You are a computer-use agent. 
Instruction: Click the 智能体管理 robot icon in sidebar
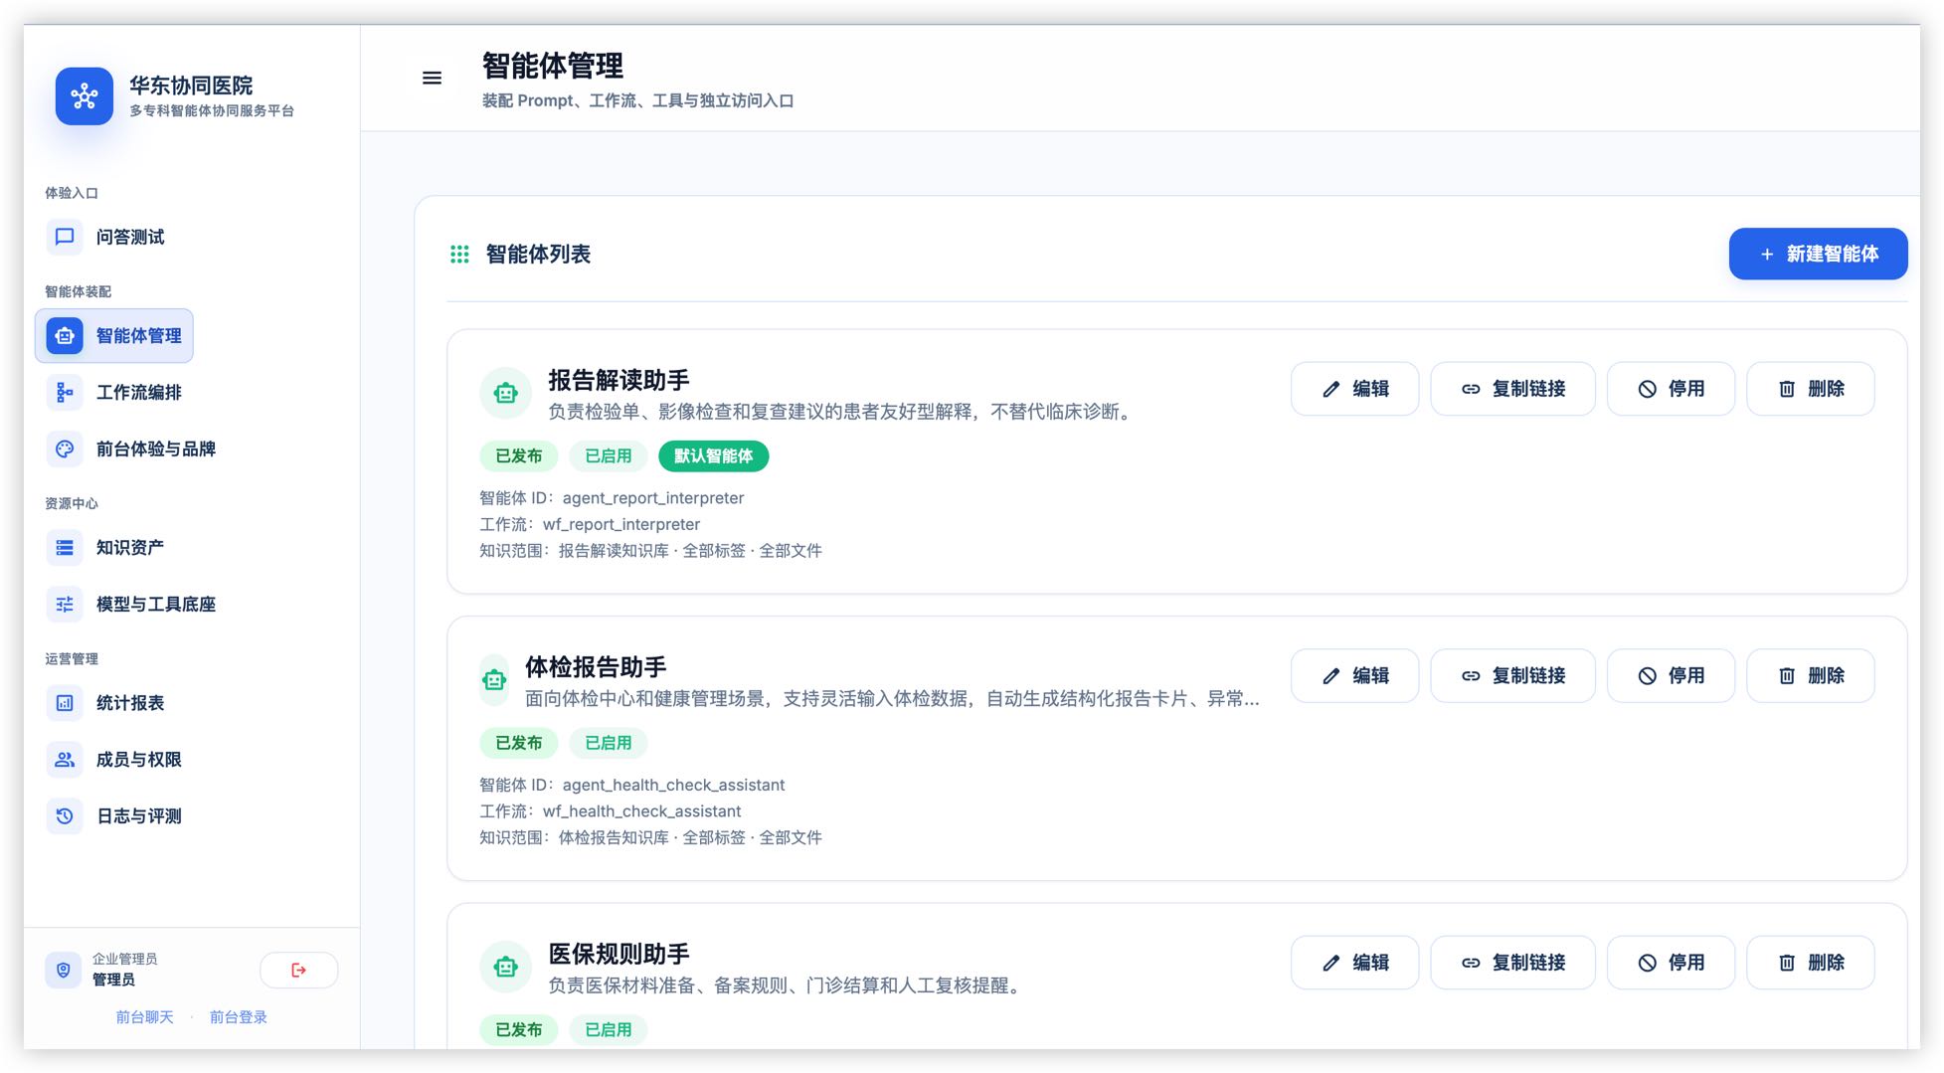pyautogui.click(x=65, y=336)
